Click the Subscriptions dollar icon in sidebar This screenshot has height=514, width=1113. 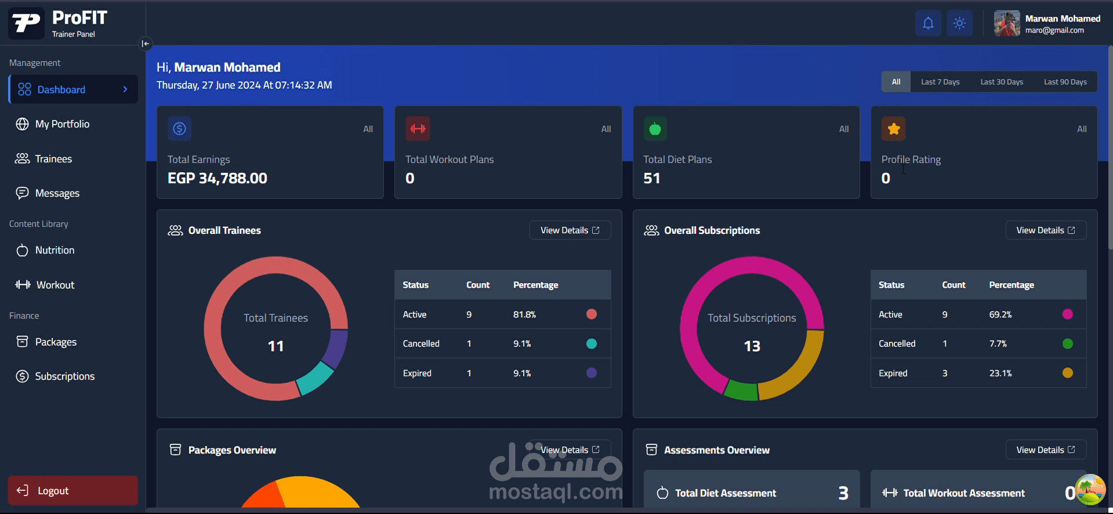pyautogui.click(x=22, y=376)
